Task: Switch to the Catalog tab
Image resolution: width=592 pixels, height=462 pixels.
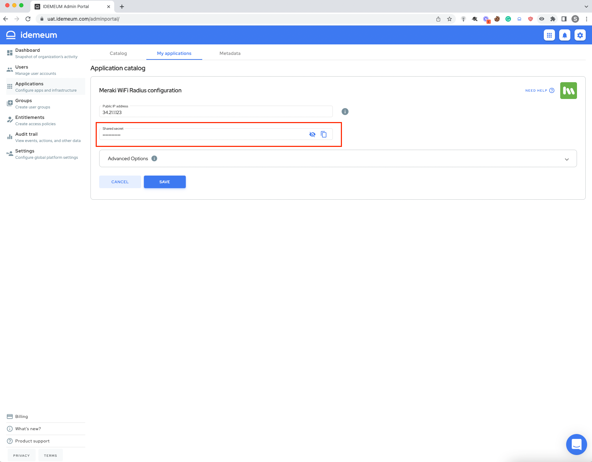Action: pyautogui.click(x=118, y=53)
